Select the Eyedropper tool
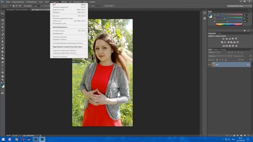Image resolution: width=253 pixels, height=142 pixels. tap(2, 31)
